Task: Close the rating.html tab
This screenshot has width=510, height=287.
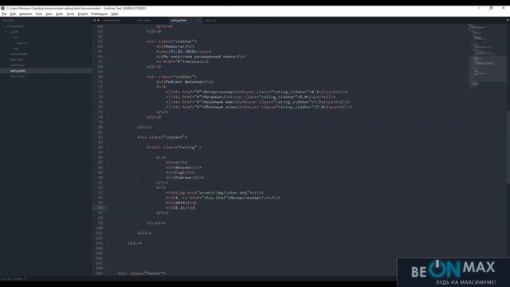Action: click(x=198, y=20)
